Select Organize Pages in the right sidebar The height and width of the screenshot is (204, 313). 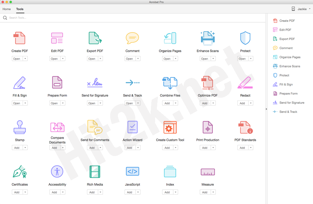(x=287, y=57)
